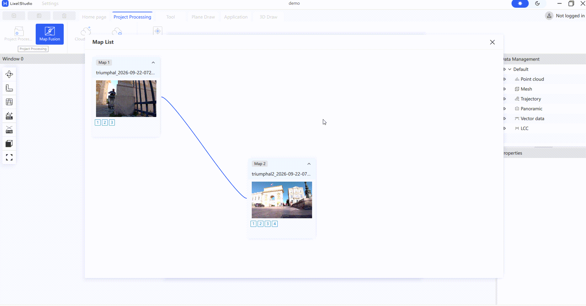586x306 pixels.
Task: Collapse the Default tree node
Action: [510, 69]
